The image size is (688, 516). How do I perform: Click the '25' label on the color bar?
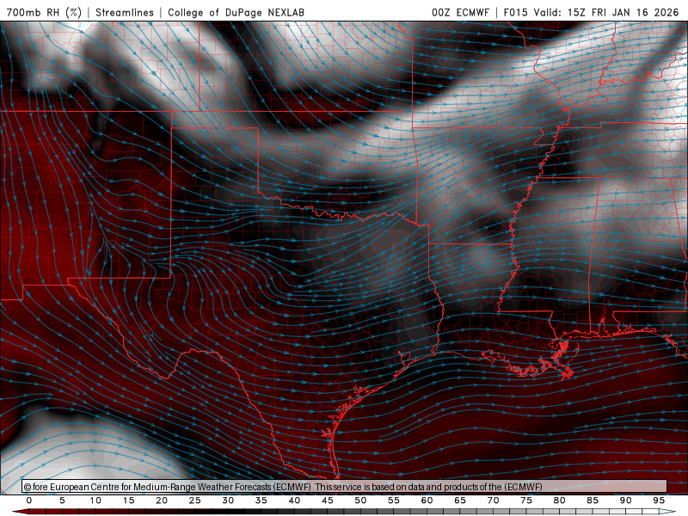(x=195, y=501)
